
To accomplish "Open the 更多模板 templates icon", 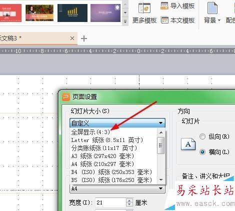I will coord(144,8).
